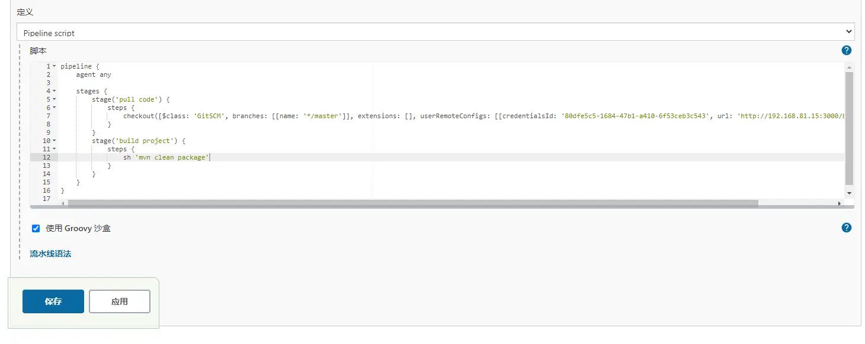This screenshot has width=865, height=344.
Task: Click the editor's scroll-up arrow
Action: click(x=849, y=66)
